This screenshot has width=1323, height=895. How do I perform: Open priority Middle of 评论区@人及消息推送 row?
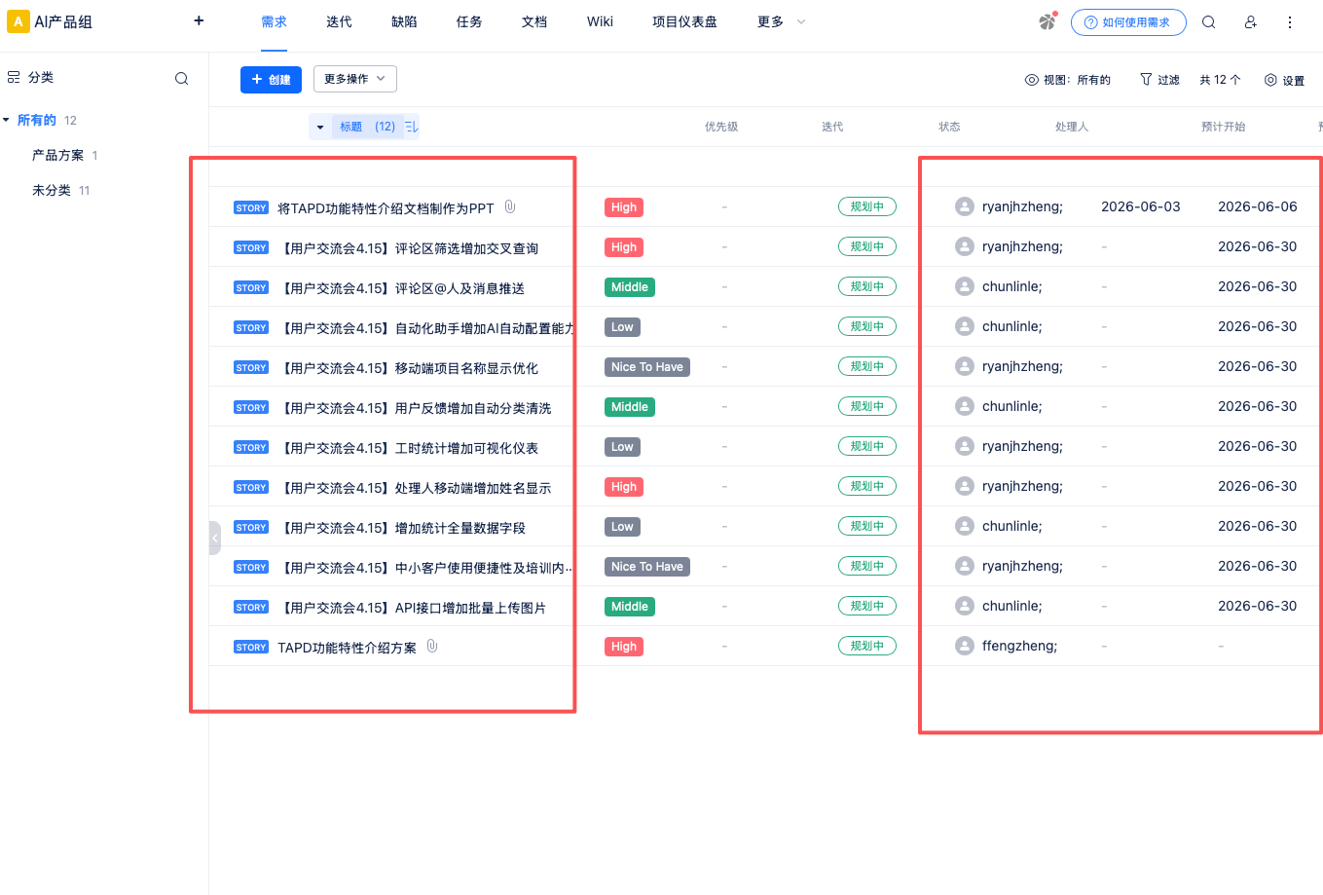630,287
